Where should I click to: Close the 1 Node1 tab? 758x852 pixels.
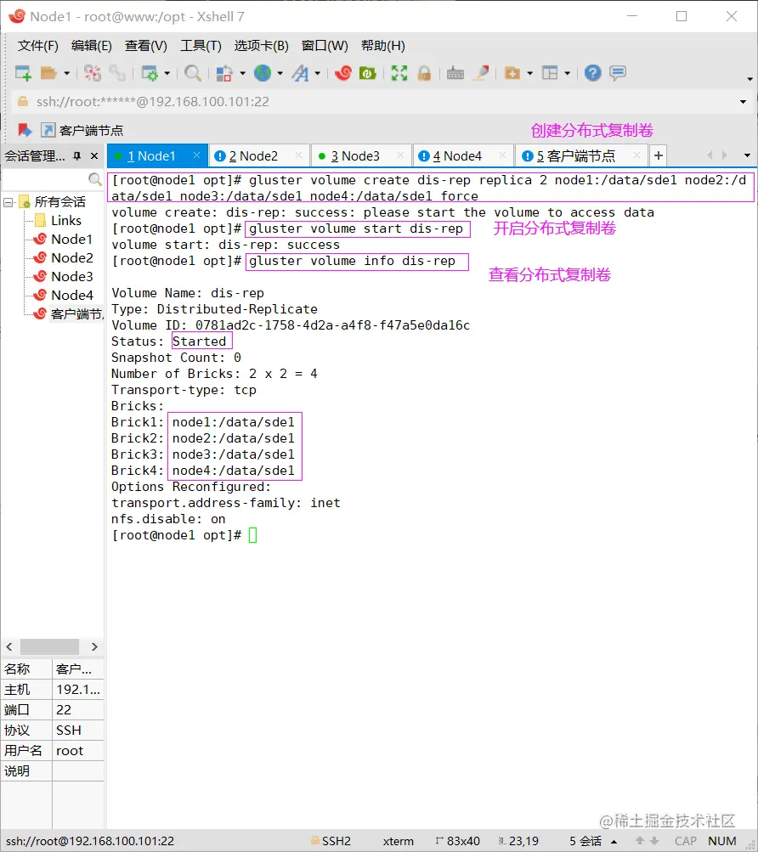pos(197,155)
